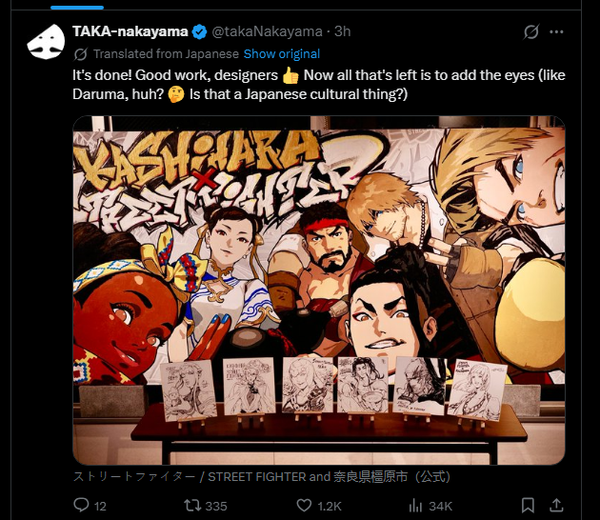Click the blue verified badge

(x=199, y=31)
